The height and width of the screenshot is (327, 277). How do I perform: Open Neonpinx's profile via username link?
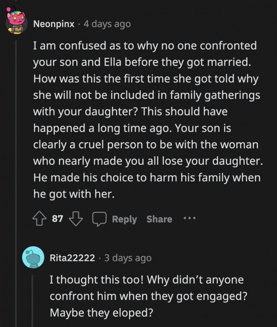click(x=53, y=23)
